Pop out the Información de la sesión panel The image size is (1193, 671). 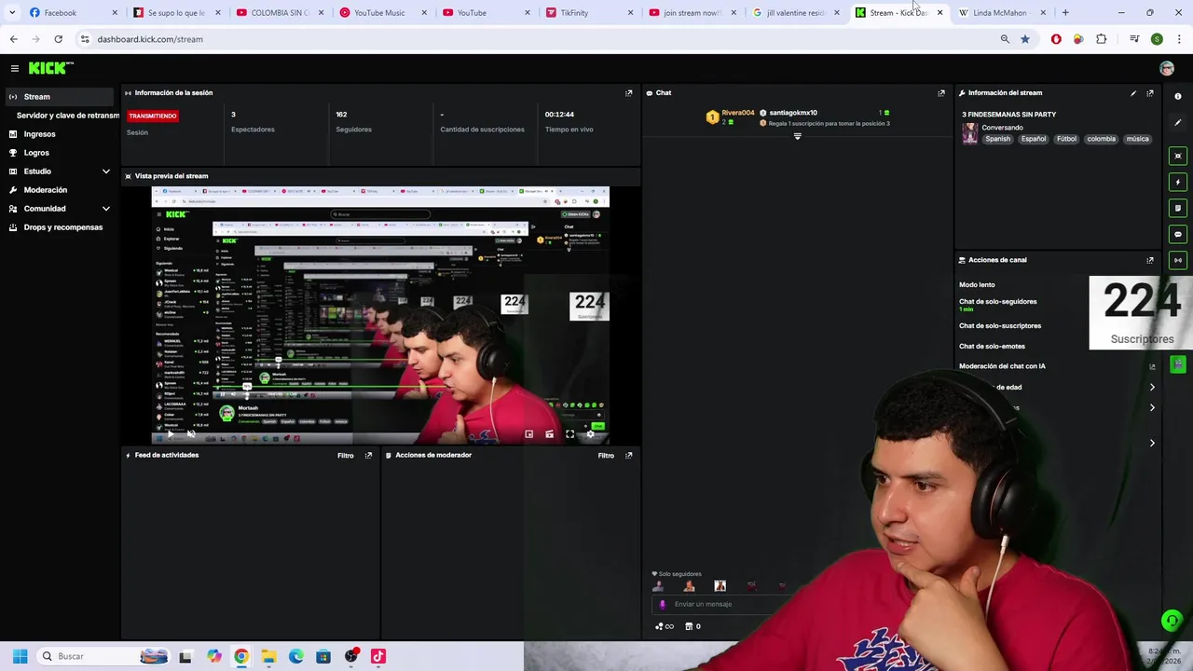pos(628,92)
